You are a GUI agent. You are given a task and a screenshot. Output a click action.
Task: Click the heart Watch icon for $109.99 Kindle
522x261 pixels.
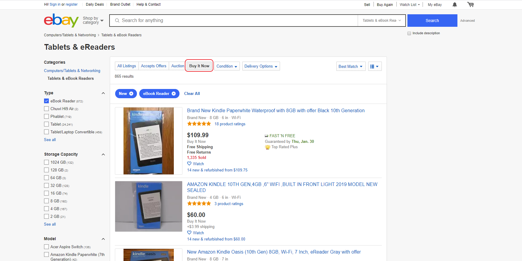tap(189, 164)
